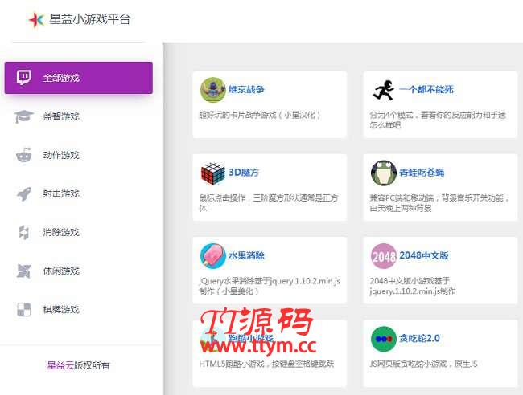Image resolution: width=523 pixels, height=395 pixels.
Task: Click the green snake icon of 贪吃蛇2.0
Action: click(384, 339)
